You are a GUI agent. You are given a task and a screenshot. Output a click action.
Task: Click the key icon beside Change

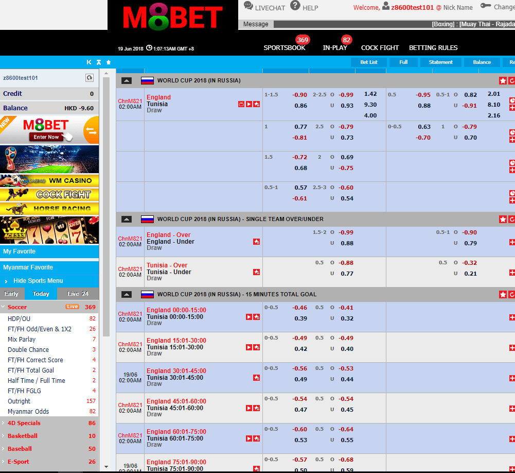coord(486,6)
